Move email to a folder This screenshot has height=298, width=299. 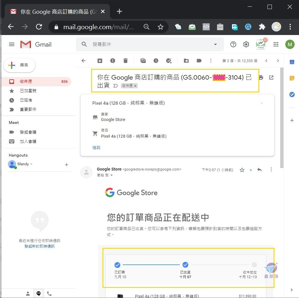[x=186, y=61]
